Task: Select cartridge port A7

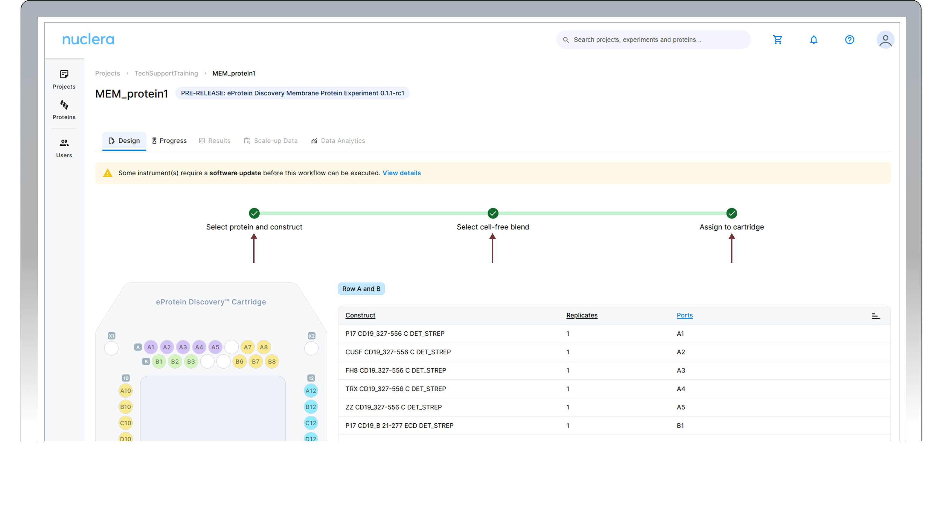Action: [x=248, y=347]
